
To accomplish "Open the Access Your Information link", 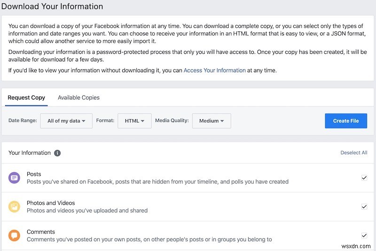I will [x=214, y=70].
